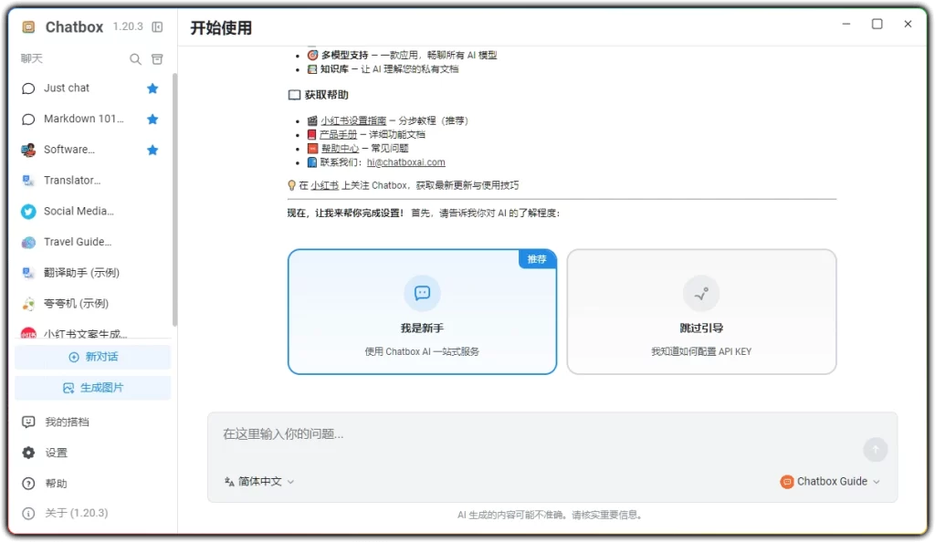This screenshot has width=935, height=542.
Task: Choose the 我是新手 card
Action: (422, 312)
